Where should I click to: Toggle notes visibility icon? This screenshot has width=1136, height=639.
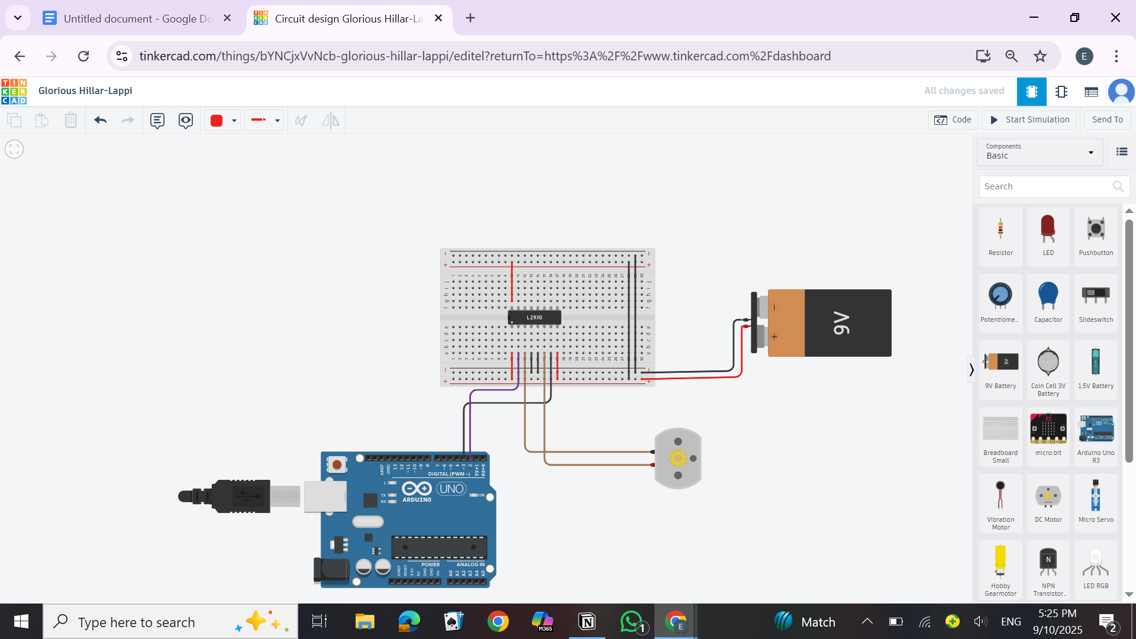pyautogui.click(x=186, y=121)
